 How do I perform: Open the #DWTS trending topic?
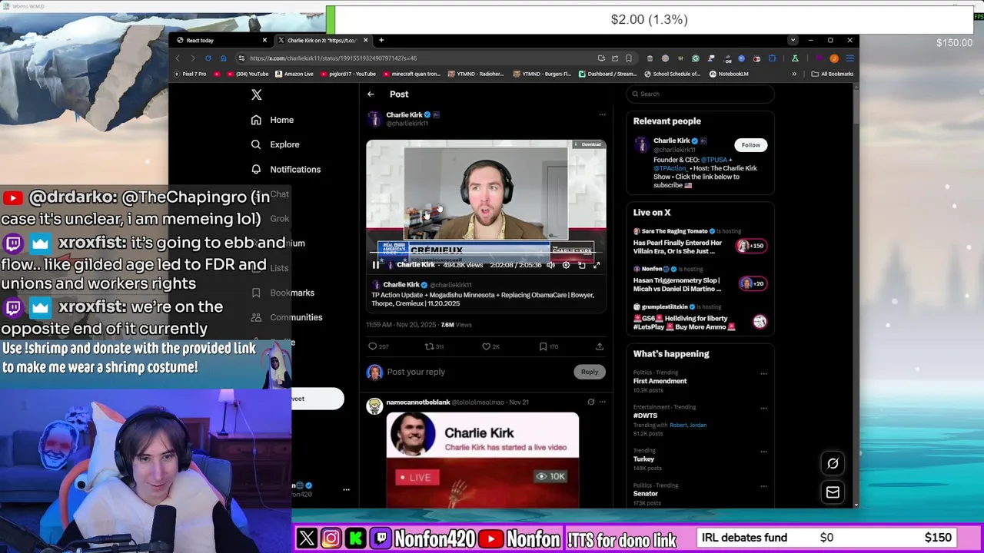point(645,416)
